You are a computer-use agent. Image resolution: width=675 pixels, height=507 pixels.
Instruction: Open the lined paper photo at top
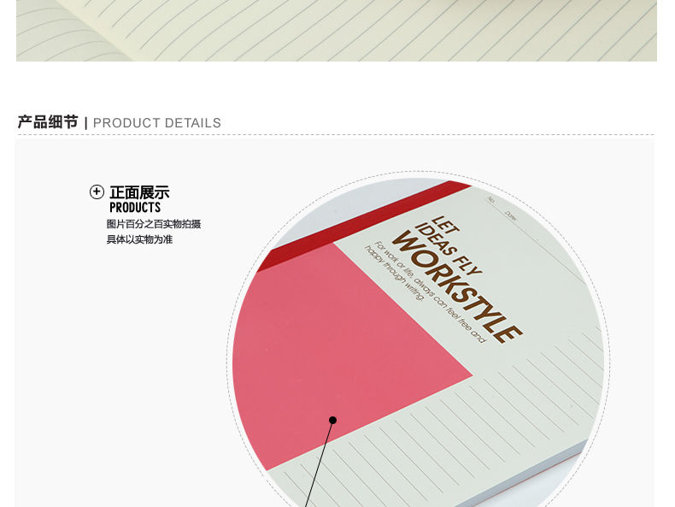click(337, 30)
